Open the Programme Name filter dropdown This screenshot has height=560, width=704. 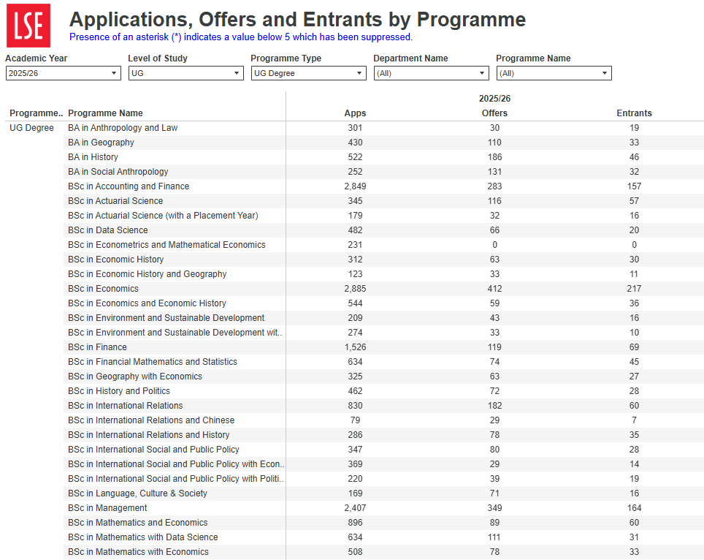(554, 73)
